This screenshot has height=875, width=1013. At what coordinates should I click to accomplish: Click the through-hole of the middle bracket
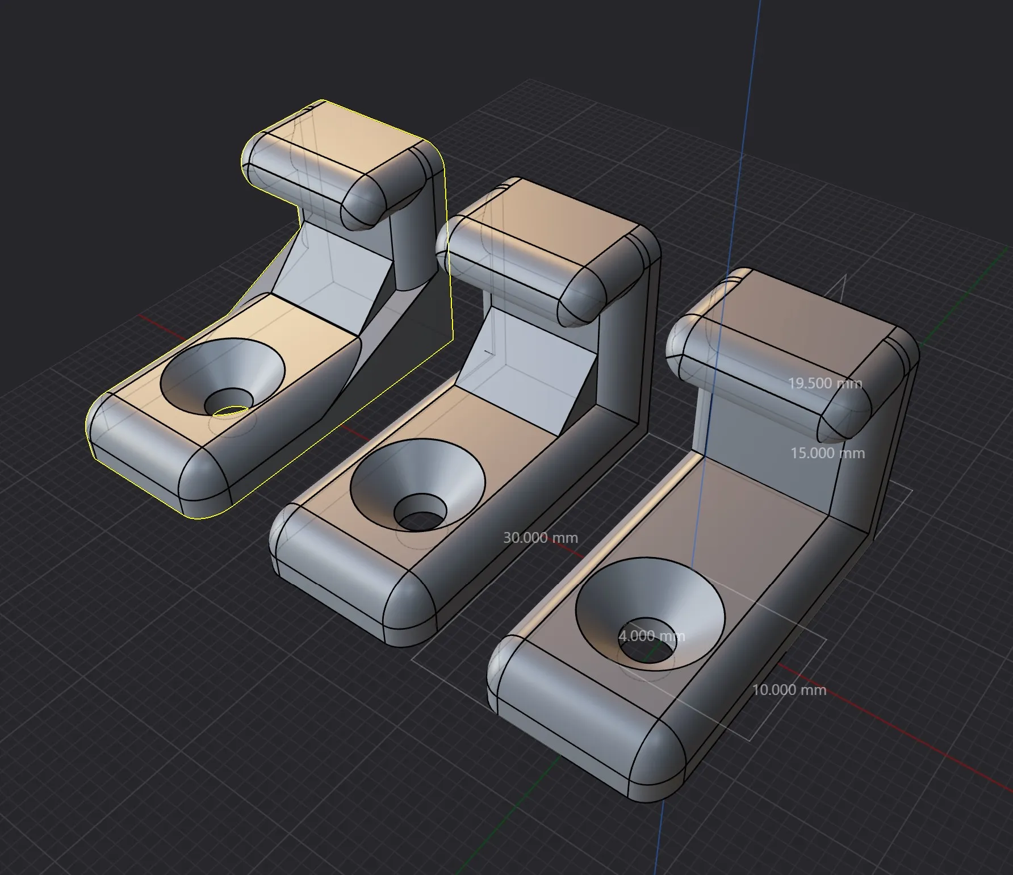(x=421, y=514)
